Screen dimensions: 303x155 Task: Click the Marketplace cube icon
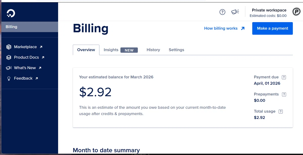(9, 47)
